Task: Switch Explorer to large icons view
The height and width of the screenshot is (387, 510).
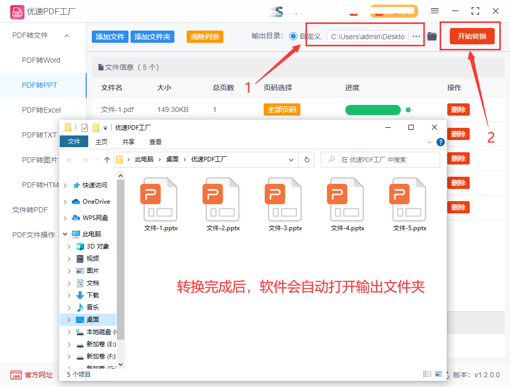Action: 439,374
